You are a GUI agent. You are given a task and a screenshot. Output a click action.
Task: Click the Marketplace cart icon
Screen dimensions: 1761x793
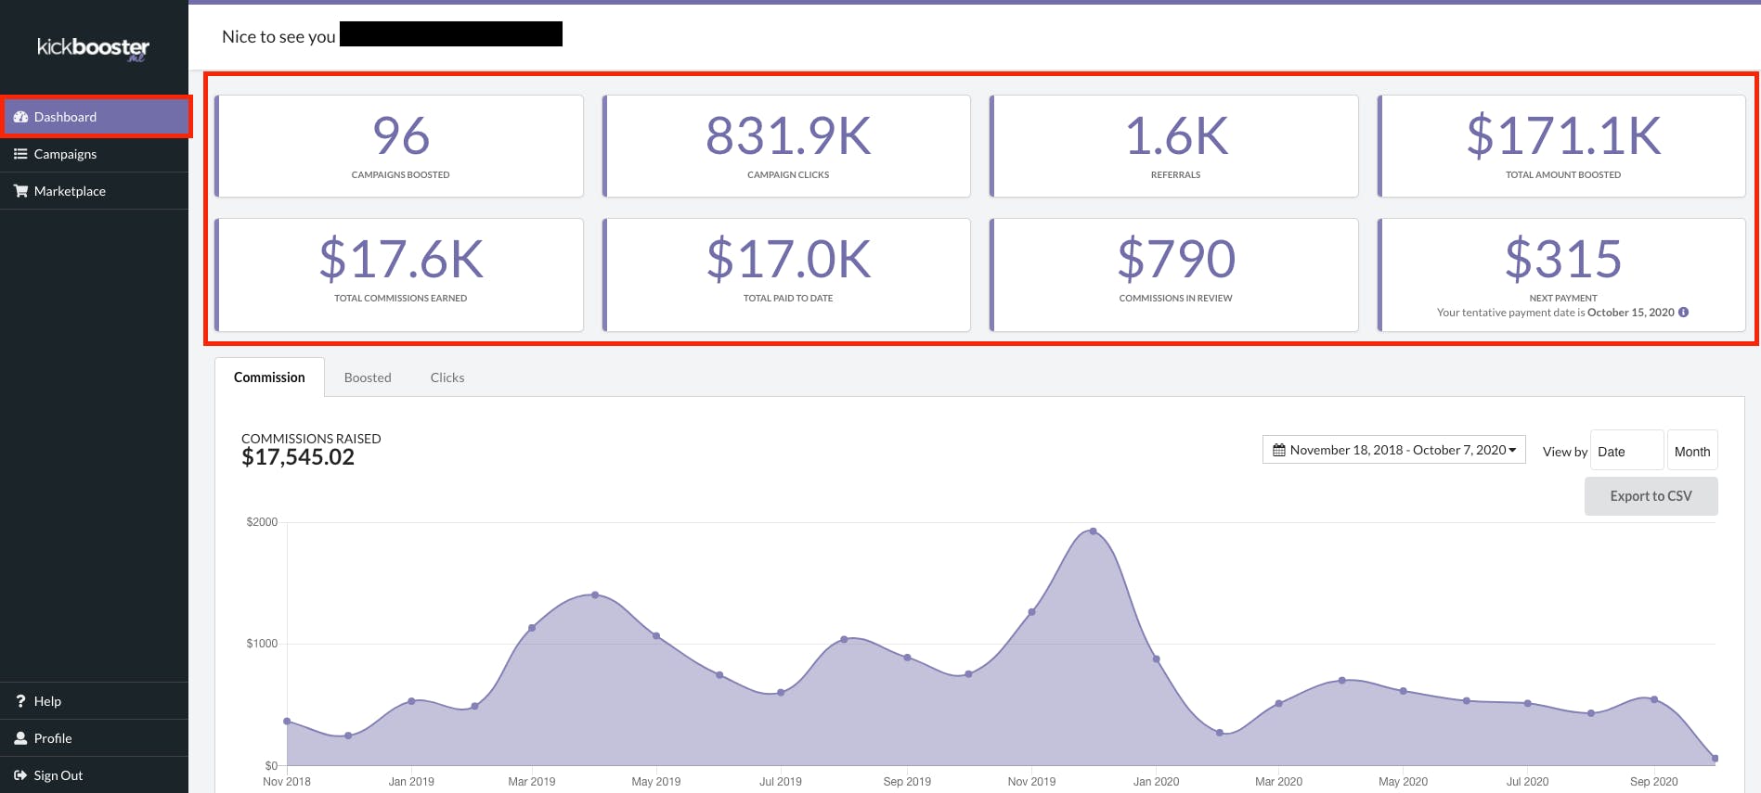pyautogui.click(x=20, y=191)
